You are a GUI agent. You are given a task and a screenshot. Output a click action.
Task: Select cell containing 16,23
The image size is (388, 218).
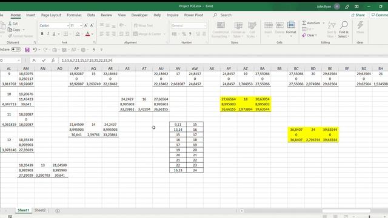coord(178,170)
